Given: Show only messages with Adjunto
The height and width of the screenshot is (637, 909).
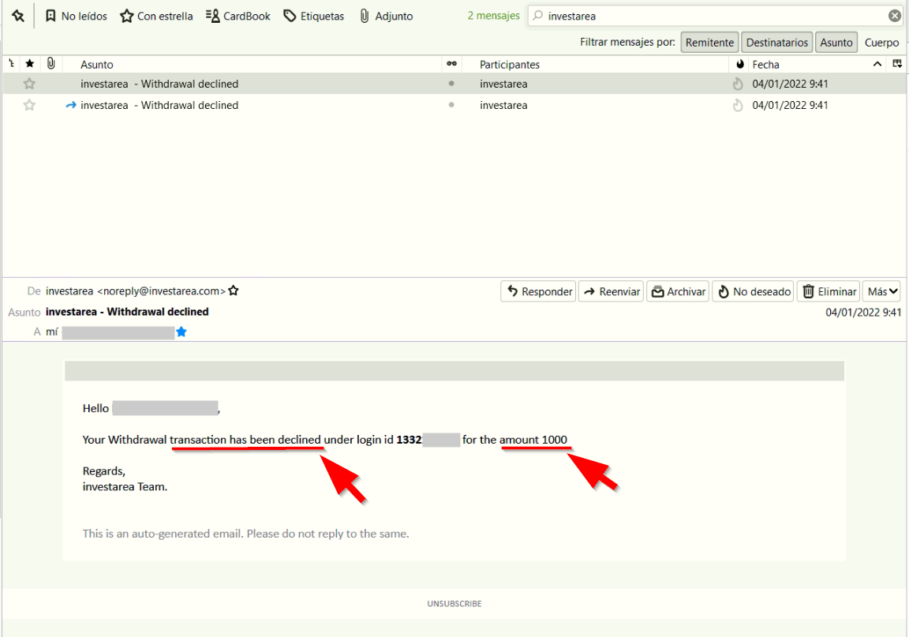Looking at the screenshot, I should (386, 17).
